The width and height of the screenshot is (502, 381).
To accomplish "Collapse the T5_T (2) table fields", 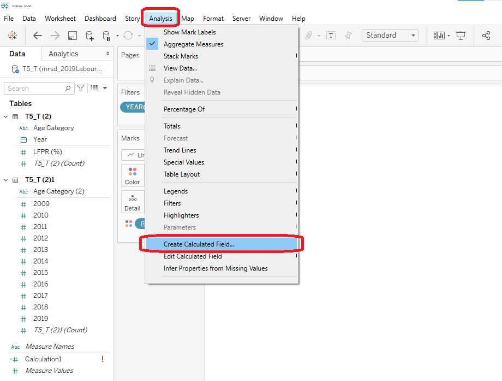I will pyautogui.click(x=6, y=116).
